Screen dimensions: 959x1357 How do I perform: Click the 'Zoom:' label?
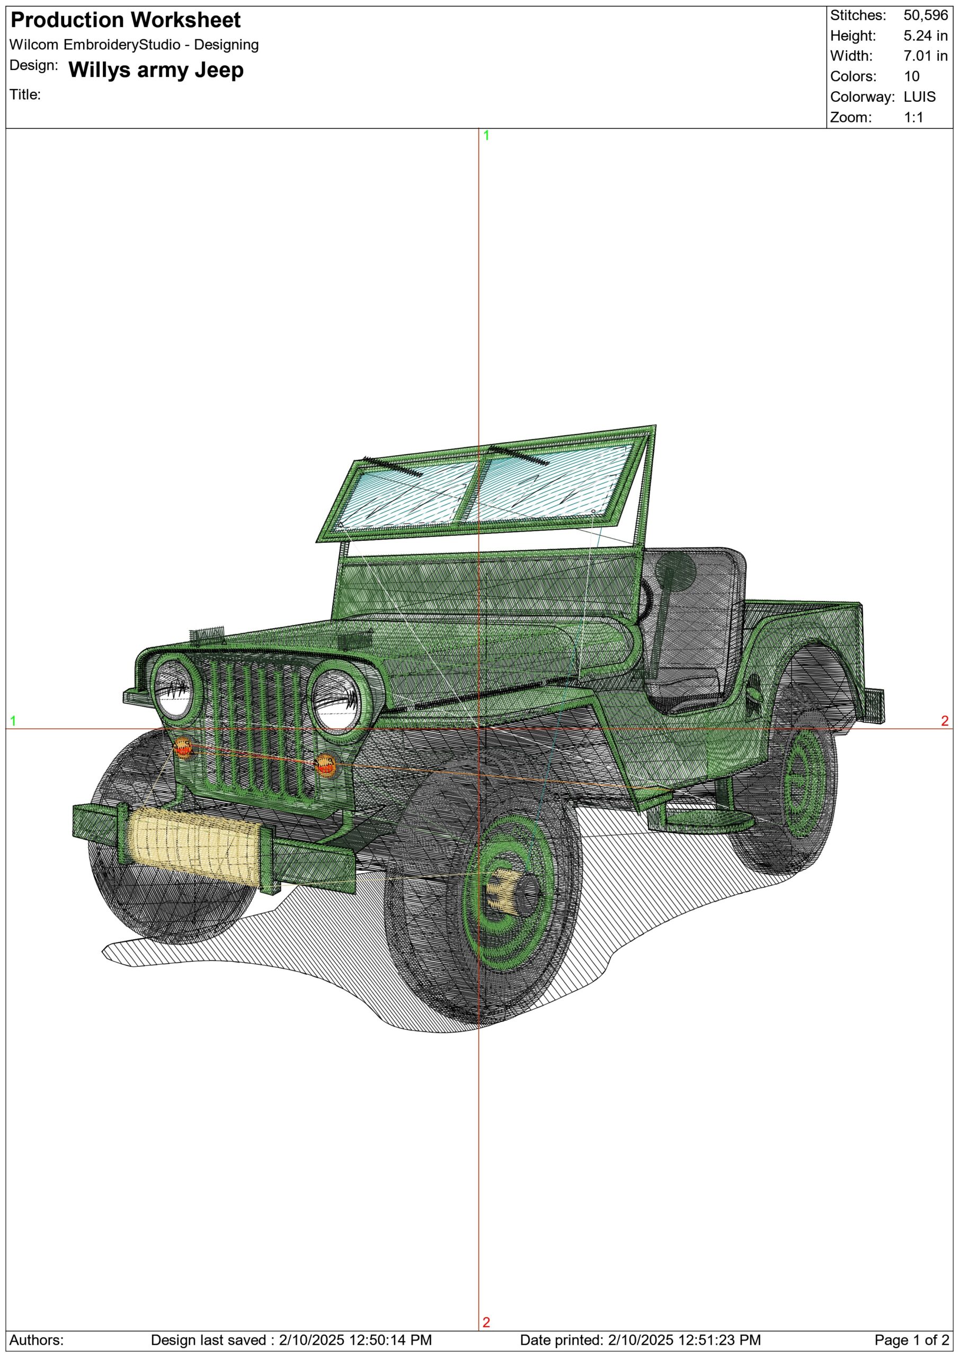[851, 117]
